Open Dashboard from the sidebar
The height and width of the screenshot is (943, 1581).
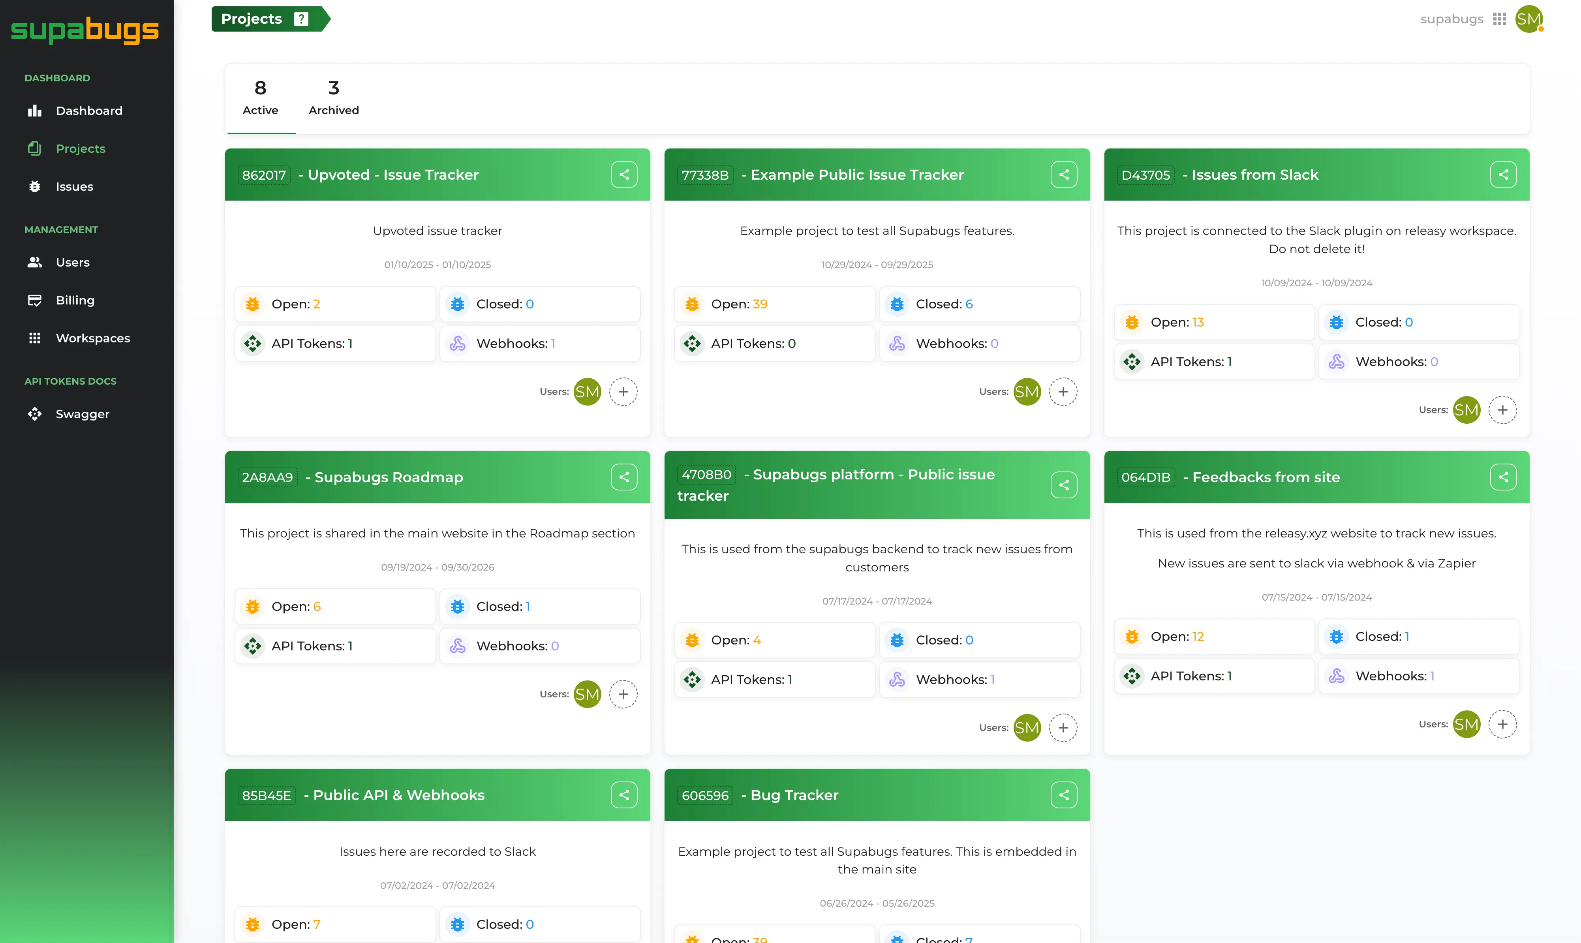coord(89,111)
